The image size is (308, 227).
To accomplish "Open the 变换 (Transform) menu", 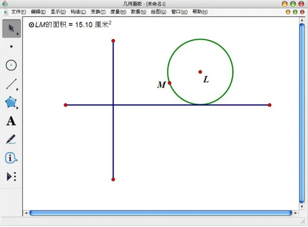I will (98, 12).
